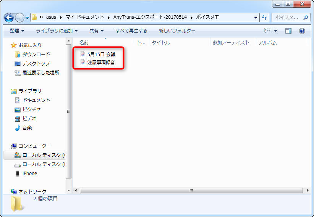Click the Forward navigation arrow
Viewport: 314px width, 217px height.
click(19, 18)
